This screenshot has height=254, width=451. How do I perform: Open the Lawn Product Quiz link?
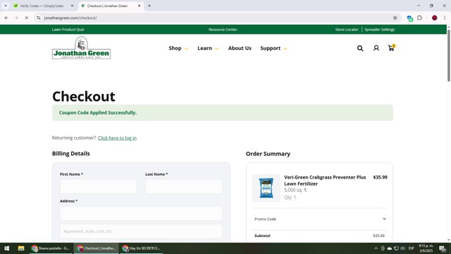coord(68,30)
